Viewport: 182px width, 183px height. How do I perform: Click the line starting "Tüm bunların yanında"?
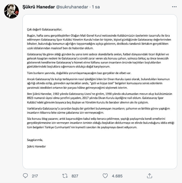79,73
